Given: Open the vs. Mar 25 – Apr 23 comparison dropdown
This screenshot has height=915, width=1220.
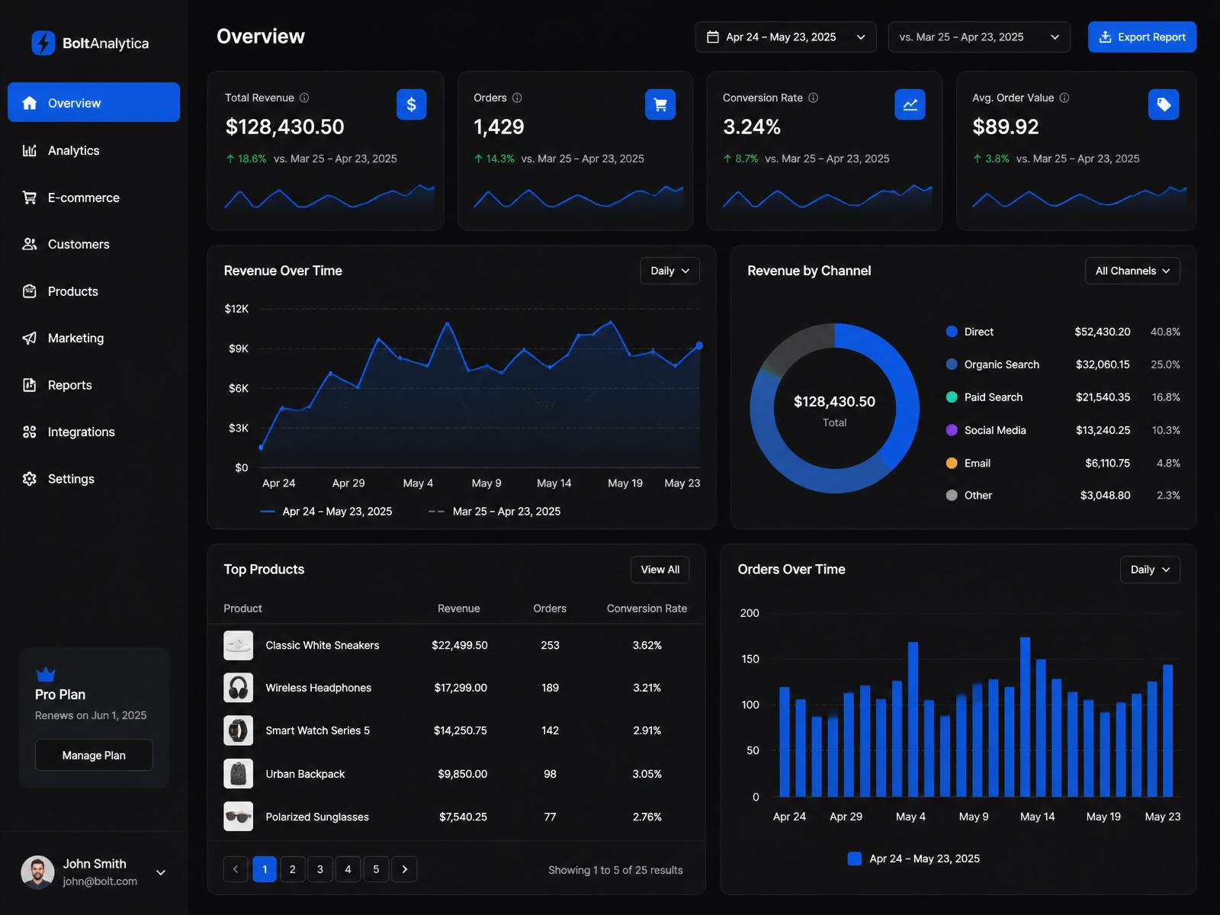Looking at the screenshot, I should tap(979, 37).
